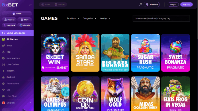198x111 pixels.
Task: Click the 0xBET logo
Action: 10,5
